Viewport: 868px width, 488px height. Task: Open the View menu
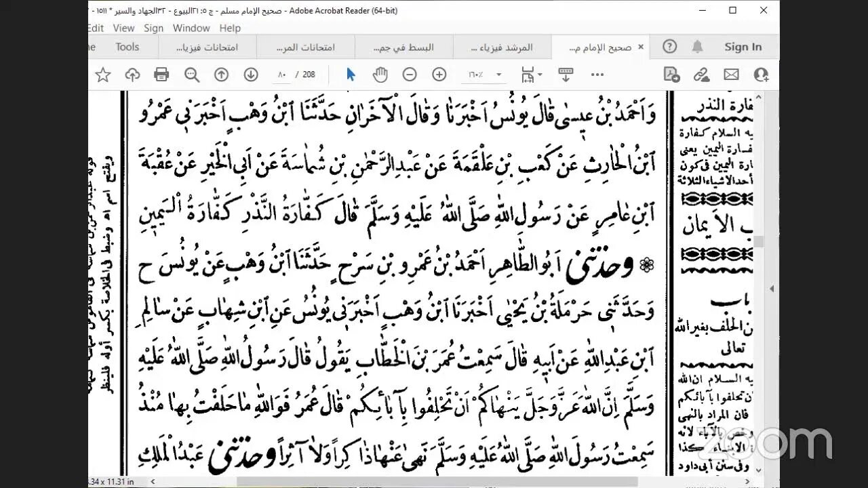coord(123,28)
